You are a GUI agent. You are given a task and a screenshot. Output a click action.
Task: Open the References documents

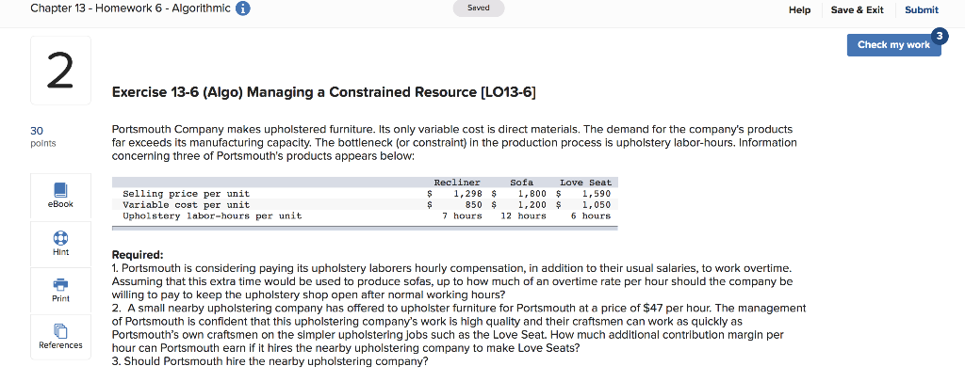point(60,336)
